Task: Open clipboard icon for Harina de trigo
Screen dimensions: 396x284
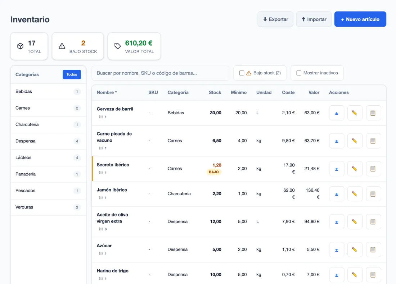Action: (x=373, y=275)
